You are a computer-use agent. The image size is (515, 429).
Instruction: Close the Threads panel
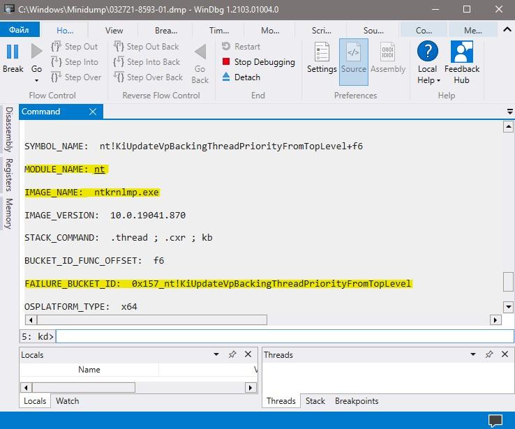point(505,354)
